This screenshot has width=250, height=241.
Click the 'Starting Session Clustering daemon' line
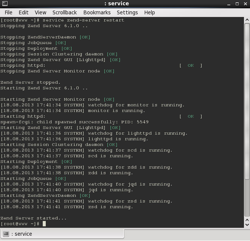(x=59, y=145)
